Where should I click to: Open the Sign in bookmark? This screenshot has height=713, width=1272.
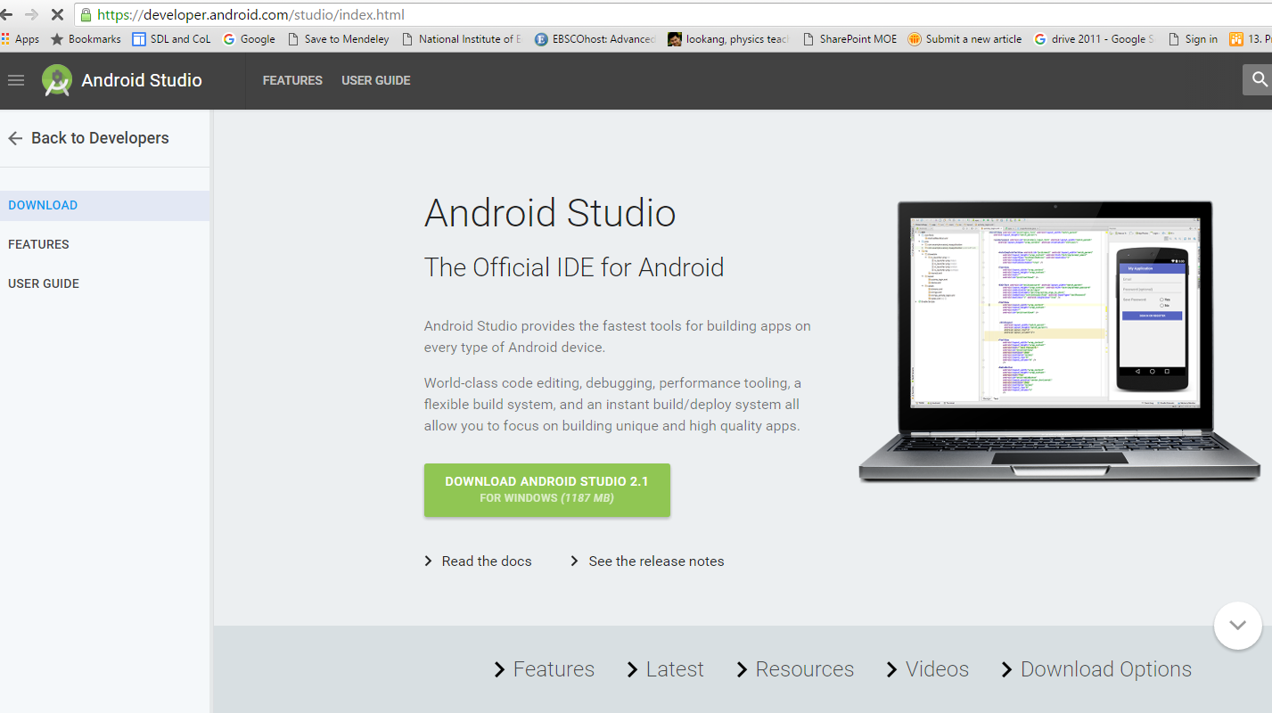click(1193, 39)
